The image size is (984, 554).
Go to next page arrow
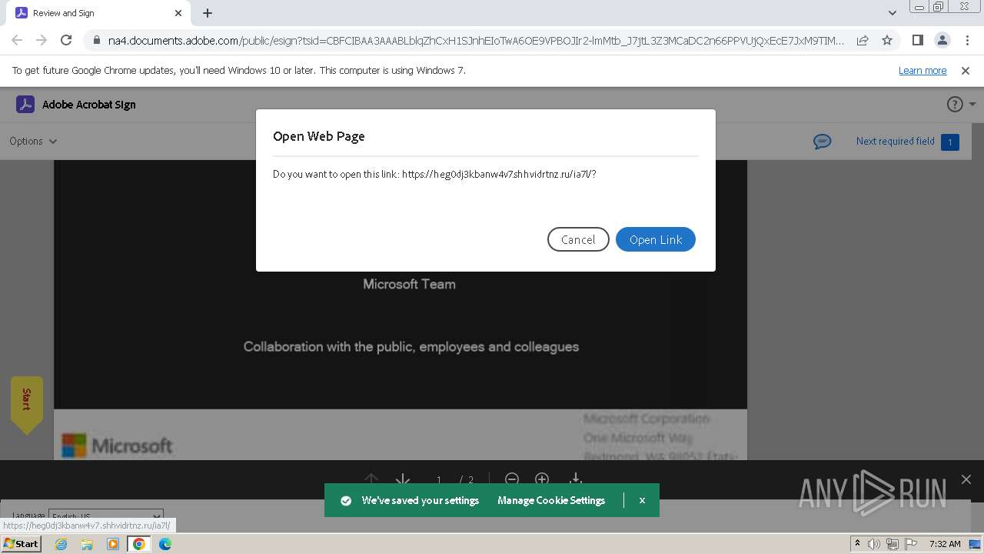402,479
